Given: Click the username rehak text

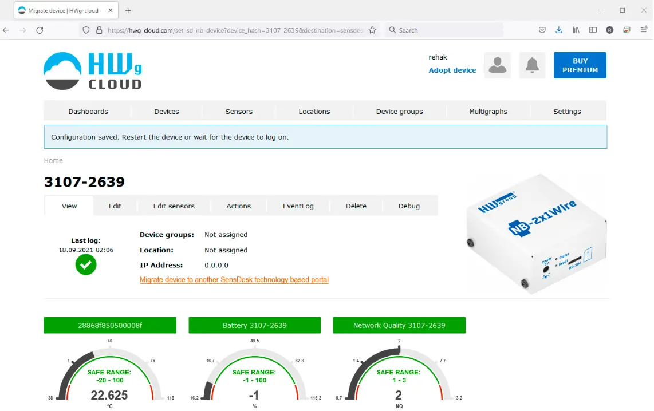Looking at the screenshot, I should 438,57.
